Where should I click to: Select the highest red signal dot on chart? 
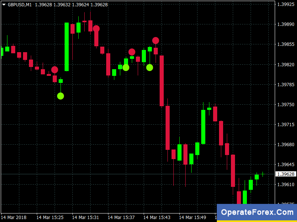click(x=96, y=28)
